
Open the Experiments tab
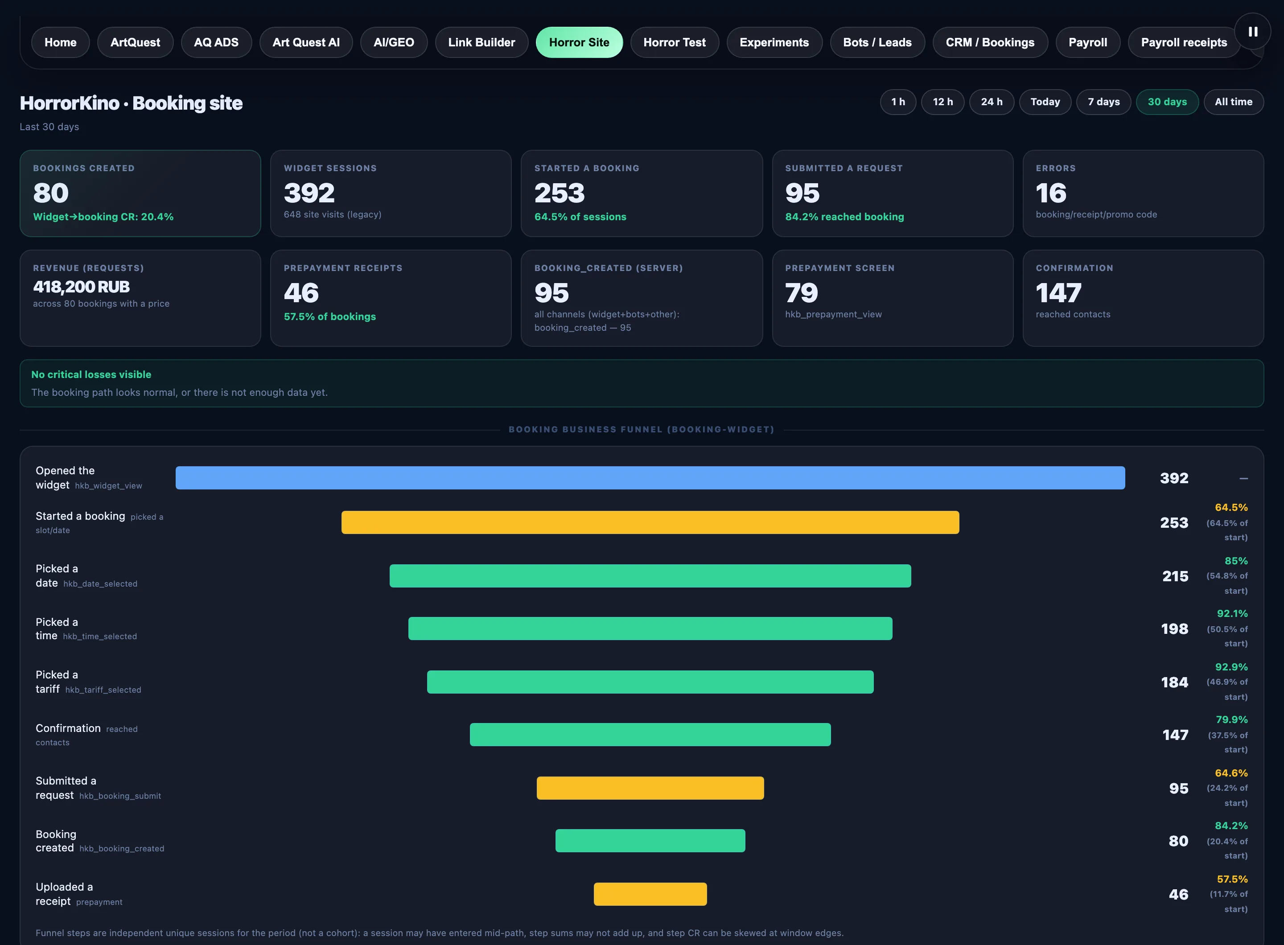click(x=774, y=42)
